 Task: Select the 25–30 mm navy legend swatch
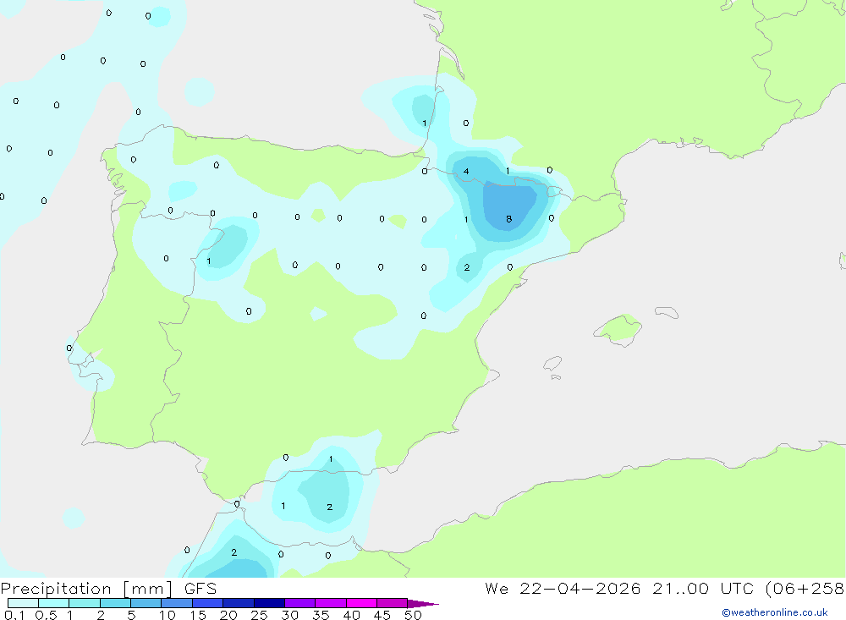point(269,603)
